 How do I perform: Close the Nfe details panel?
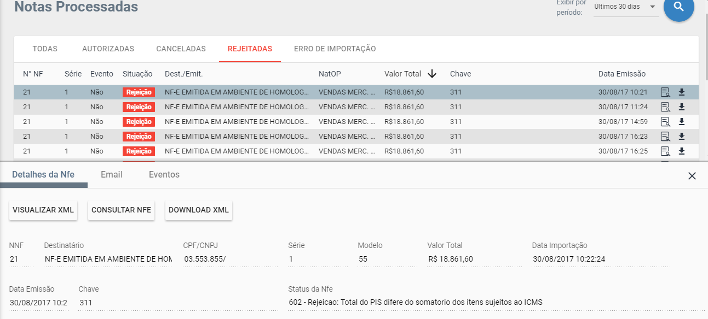click(x=692, y=175)
